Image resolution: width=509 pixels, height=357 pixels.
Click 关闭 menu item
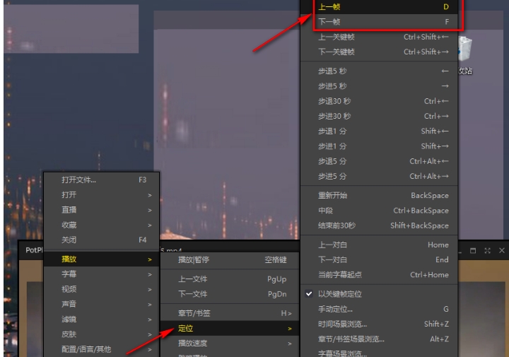(102, 240)
